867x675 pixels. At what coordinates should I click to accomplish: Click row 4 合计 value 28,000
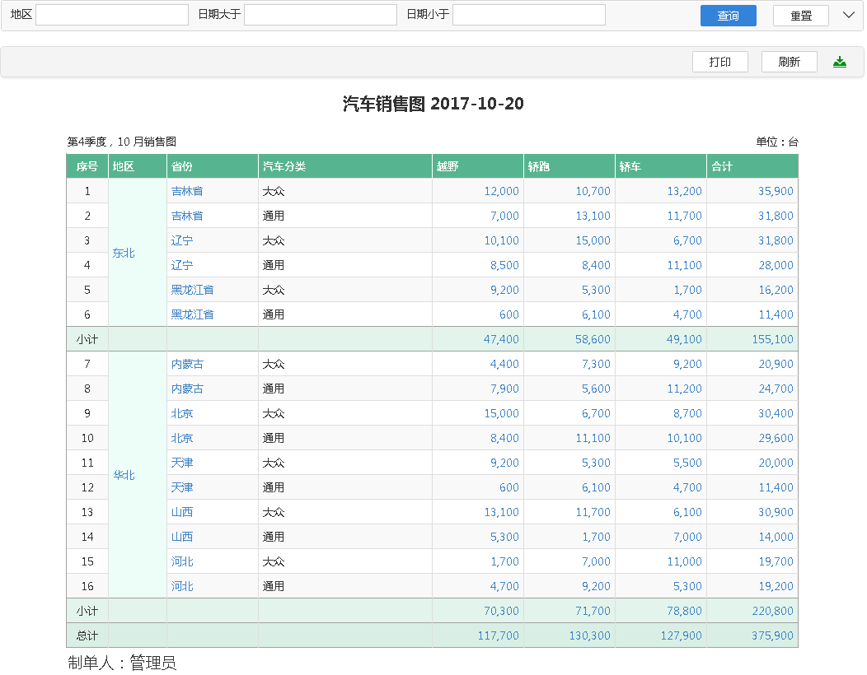coord(776,265)
